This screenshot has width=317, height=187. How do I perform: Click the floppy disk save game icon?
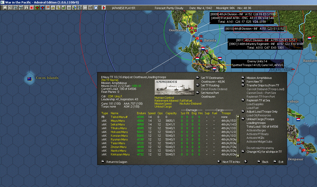5,8
